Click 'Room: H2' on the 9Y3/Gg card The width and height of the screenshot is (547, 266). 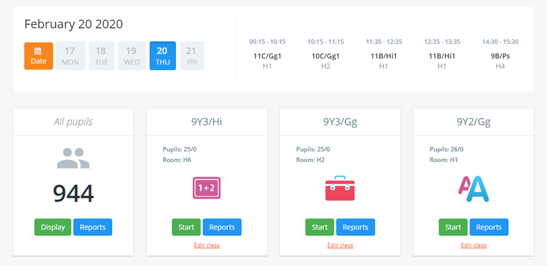tap(310, 161)
